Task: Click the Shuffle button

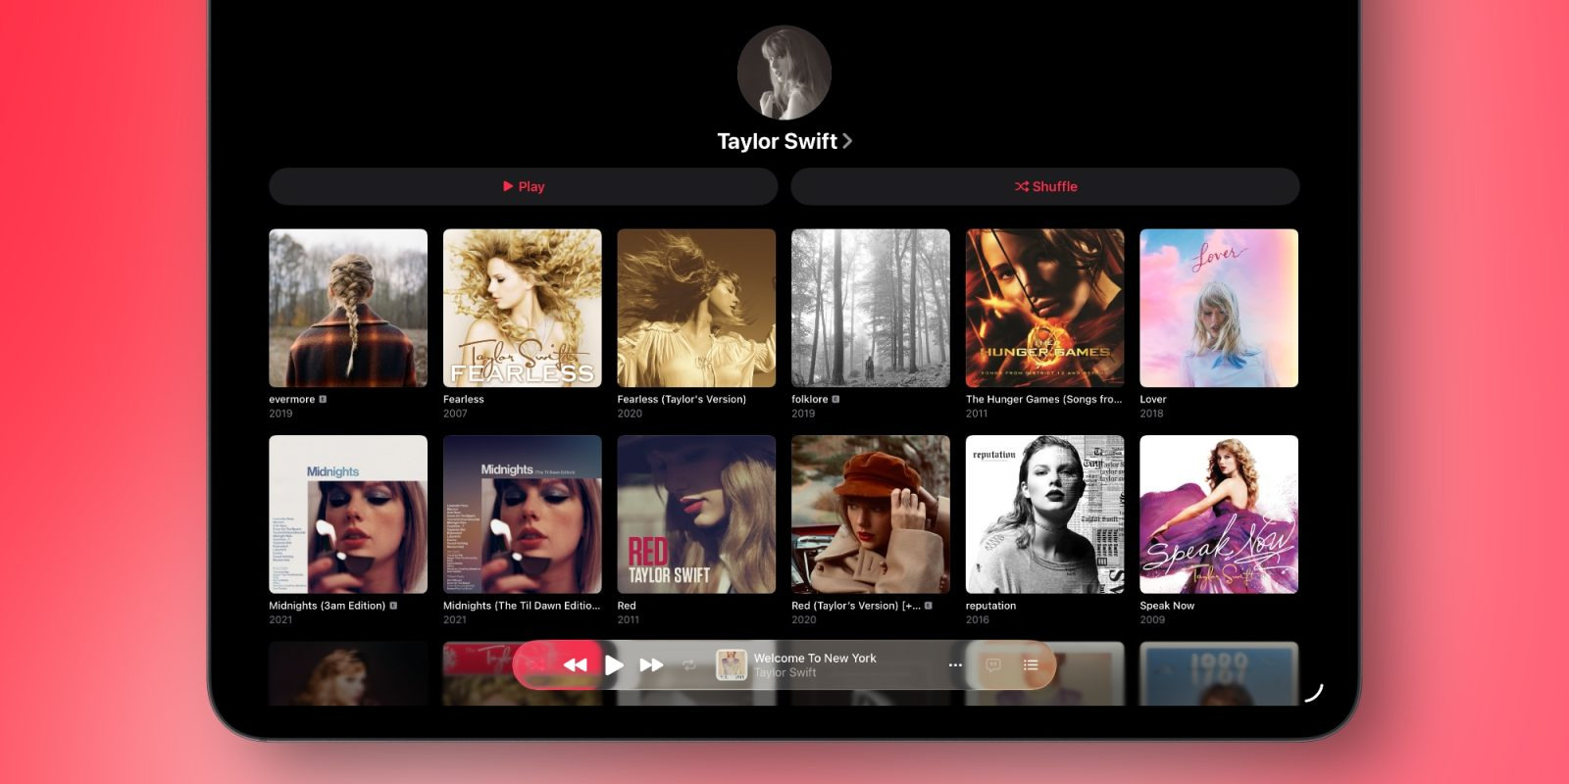Action: [x=1045, y=186]
